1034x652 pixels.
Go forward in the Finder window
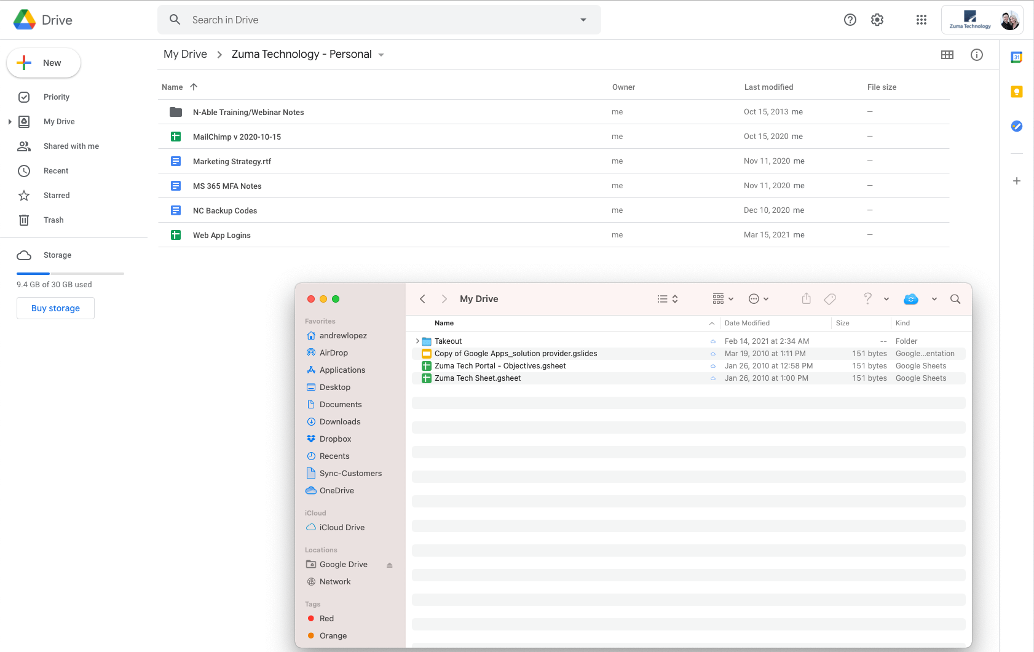pos(444,299)
